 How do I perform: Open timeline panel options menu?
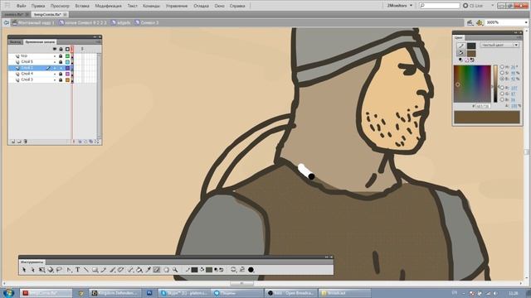pyautogui.click(x=98, y=41)
